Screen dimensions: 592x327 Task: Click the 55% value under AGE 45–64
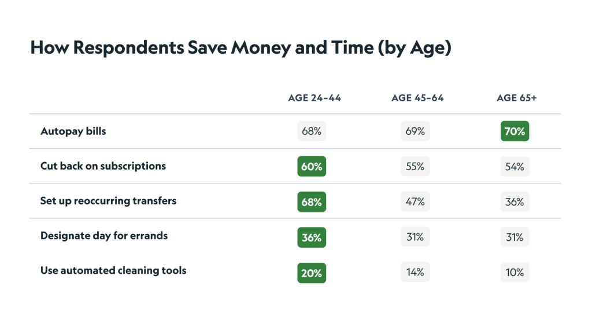(x=415, y=167)
